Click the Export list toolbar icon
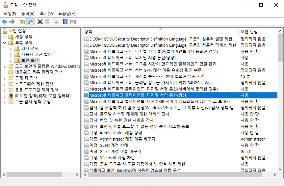The image size is (284, 186). [x=55, y=22]
